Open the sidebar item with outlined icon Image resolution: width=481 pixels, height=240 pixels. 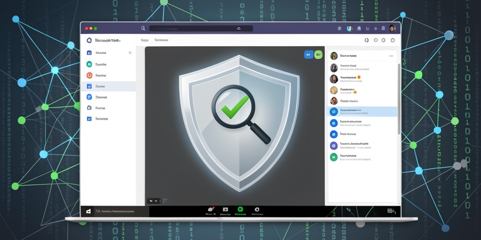coord(108,107)
